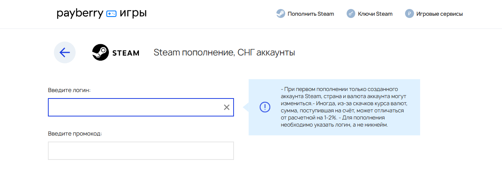The width and height of the screenshot is (502, 182).
Task: Click the Steam icon in the top navigation
Action: click(280, 14)
